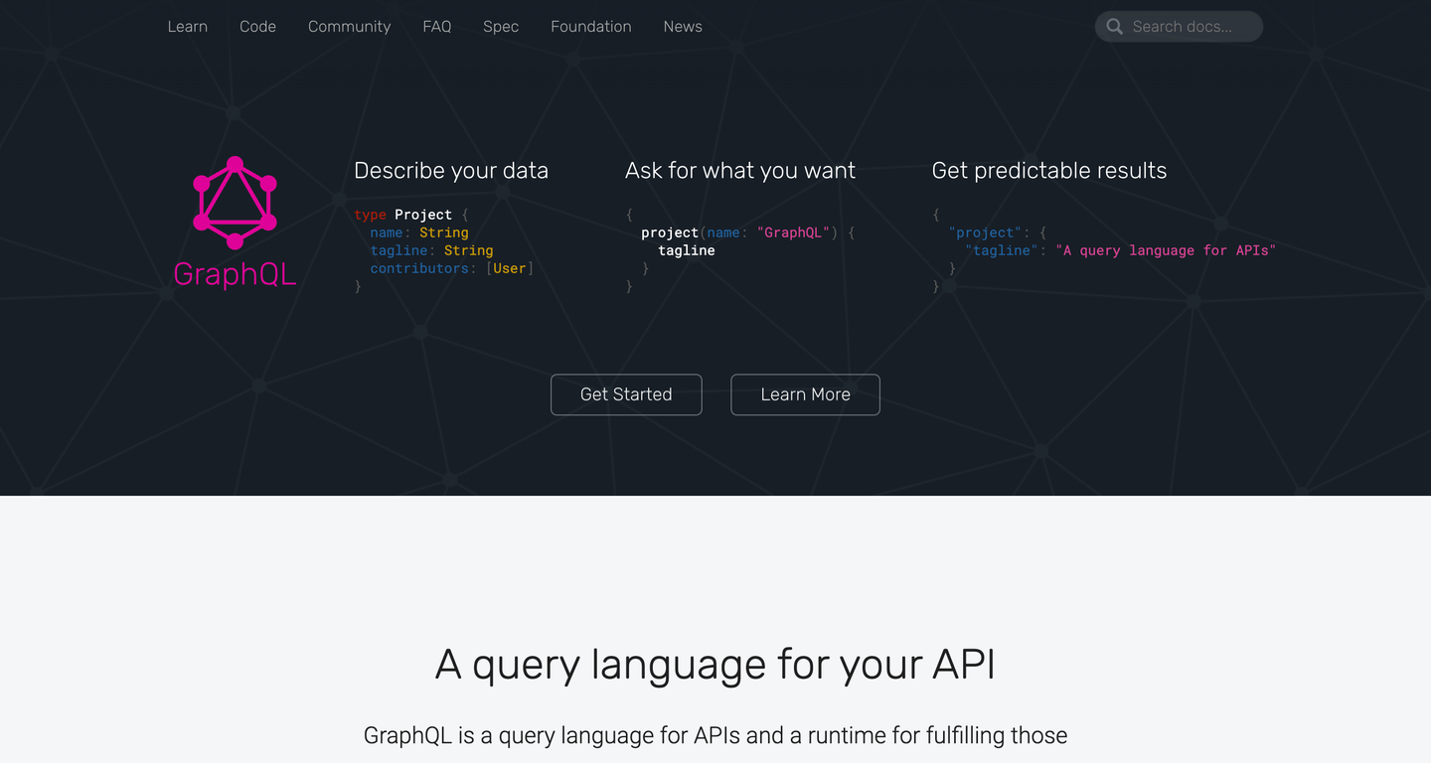Click the 'project(name: "GraphQL") {' query line

point(748,232)
